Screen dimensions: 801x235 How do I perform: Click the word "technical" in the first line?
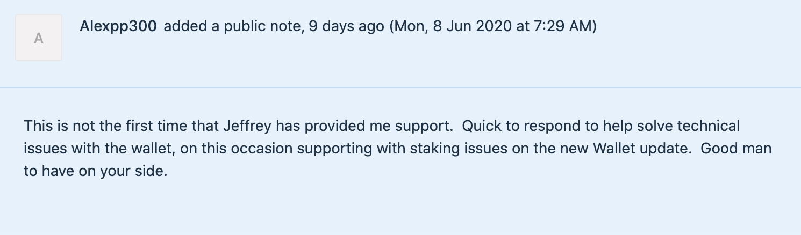pyautogui.click(x=709, y=126)
